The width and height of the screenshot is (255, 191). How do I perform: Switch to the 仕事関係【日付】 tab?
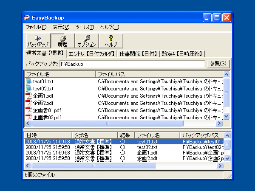pos(138,54)
